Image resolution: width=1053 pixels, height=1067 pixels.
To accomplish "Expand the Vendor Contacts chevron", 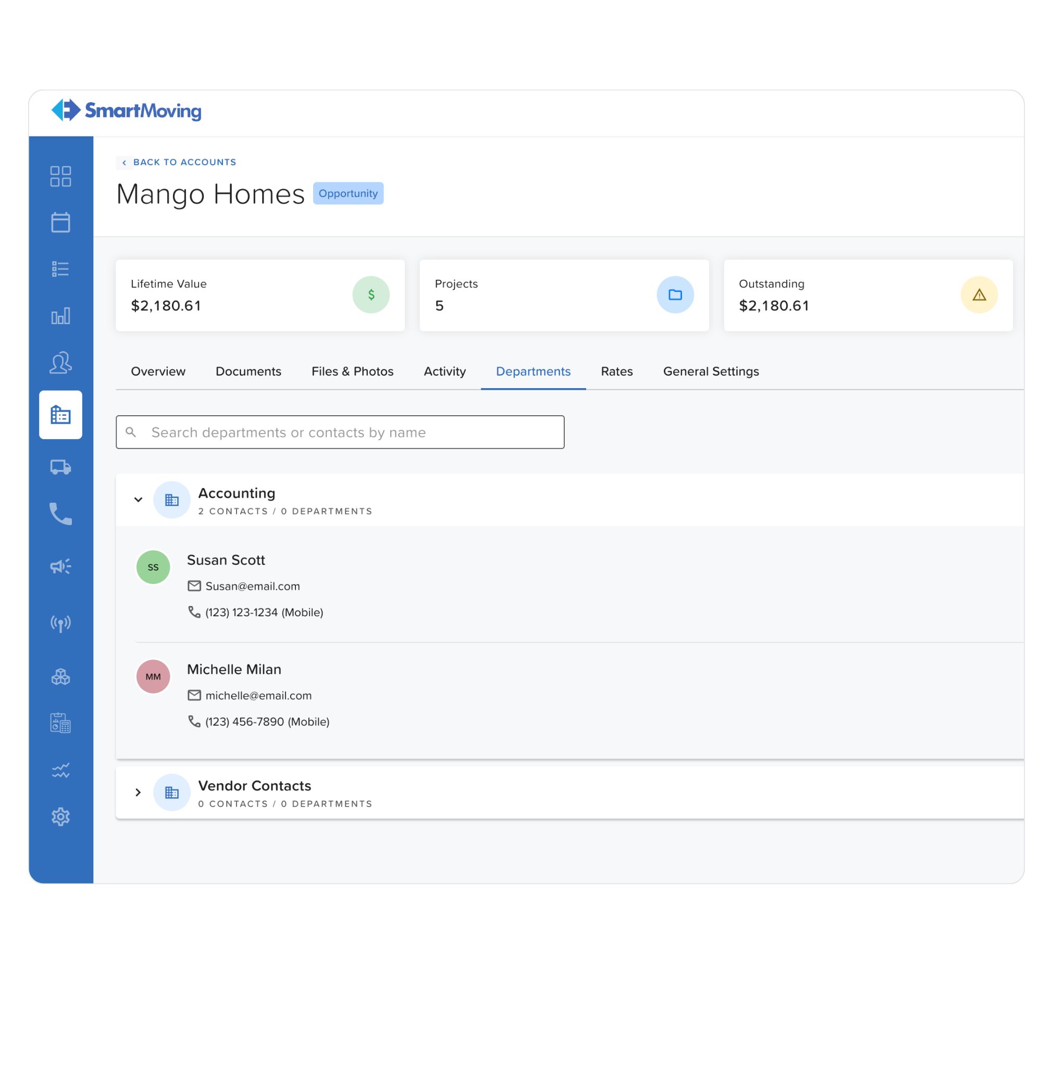I will coord(138,792).
